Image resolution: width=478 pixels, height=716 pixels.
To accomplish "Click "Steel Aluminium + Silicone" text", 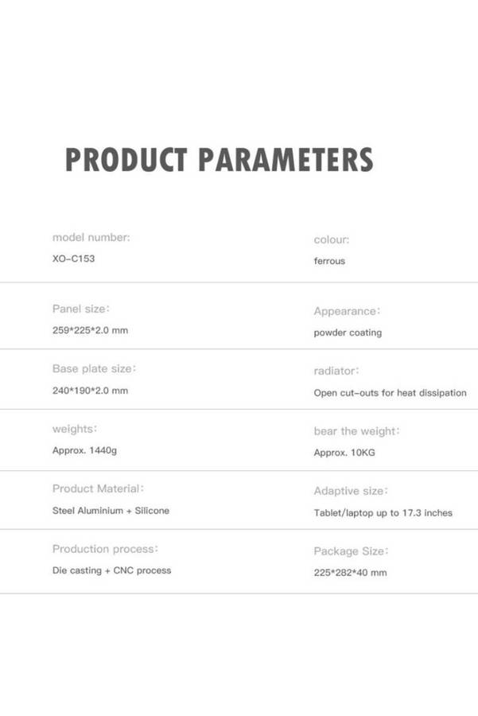I will click(111, 511).
